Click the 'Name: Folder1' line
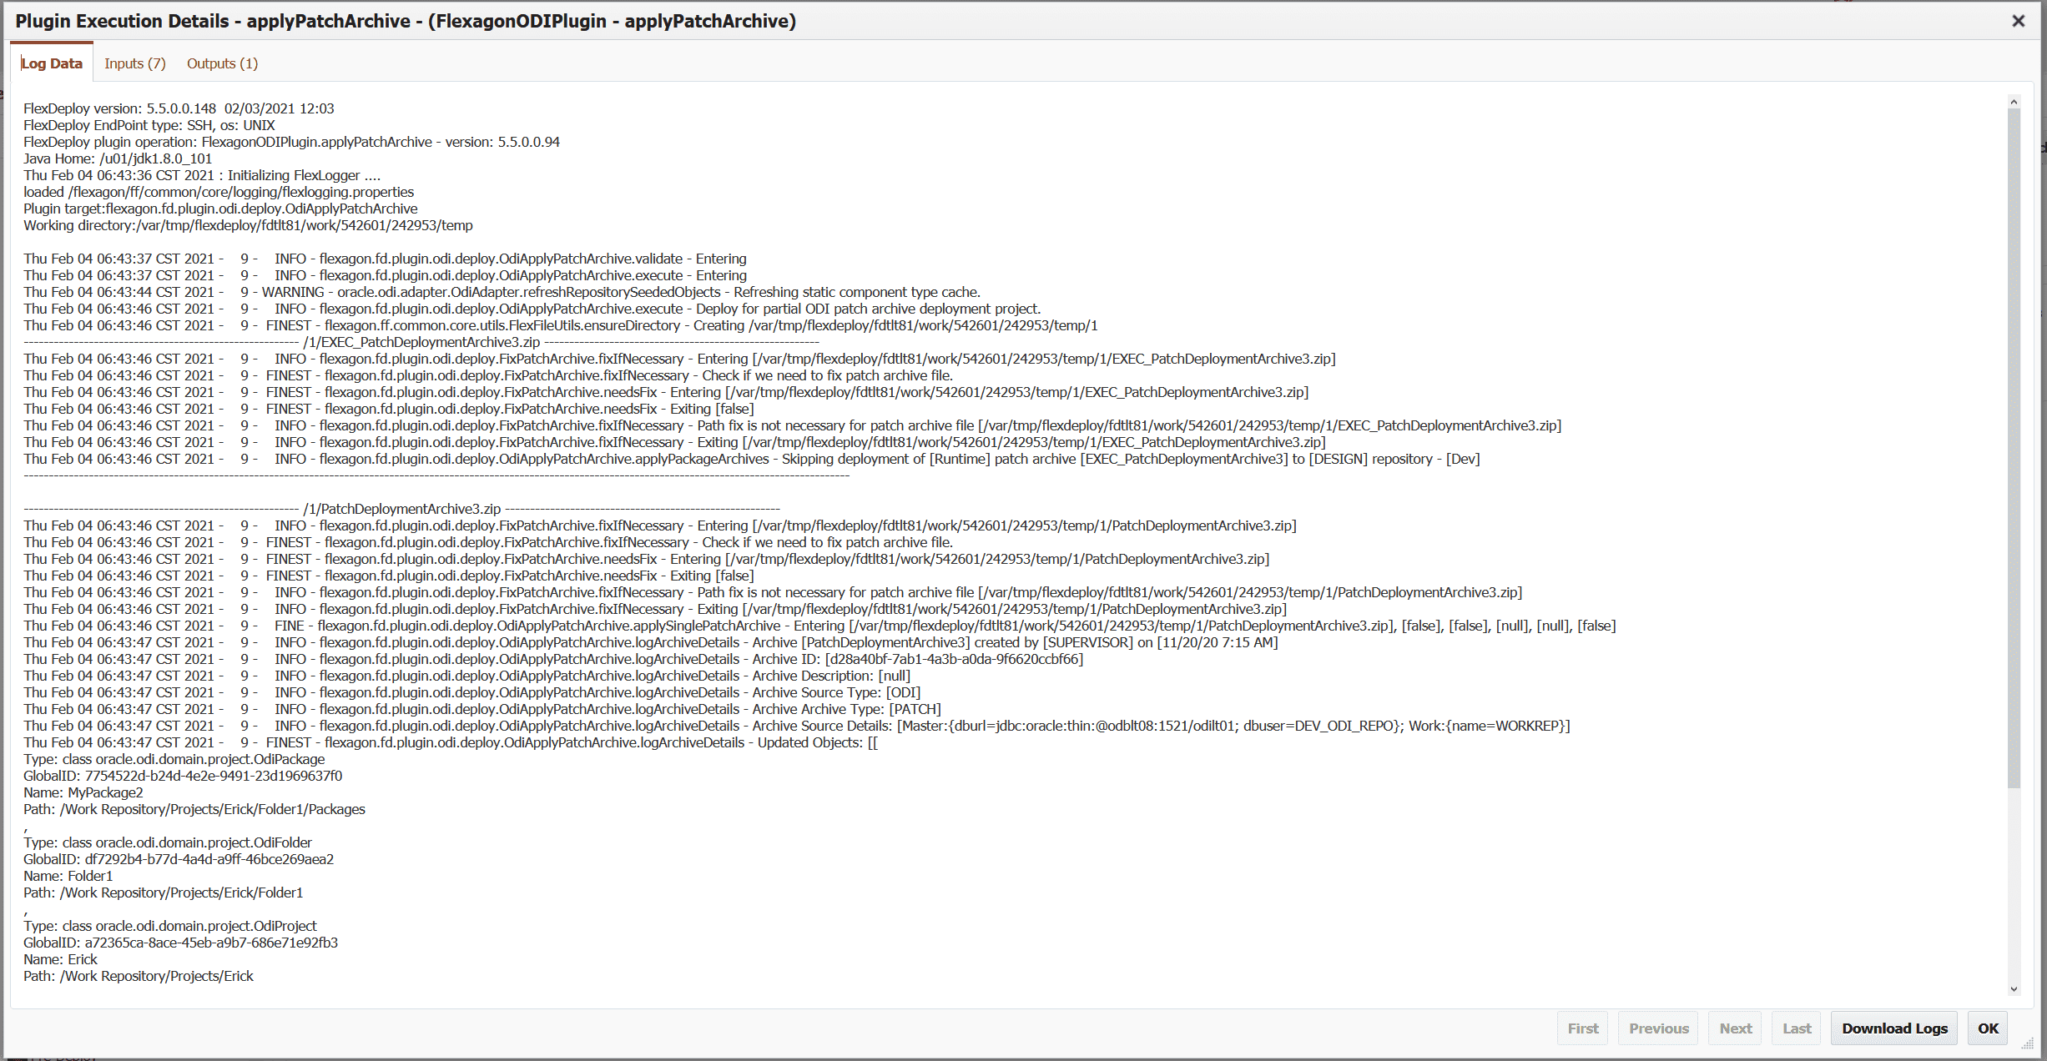 pos(68,876)
